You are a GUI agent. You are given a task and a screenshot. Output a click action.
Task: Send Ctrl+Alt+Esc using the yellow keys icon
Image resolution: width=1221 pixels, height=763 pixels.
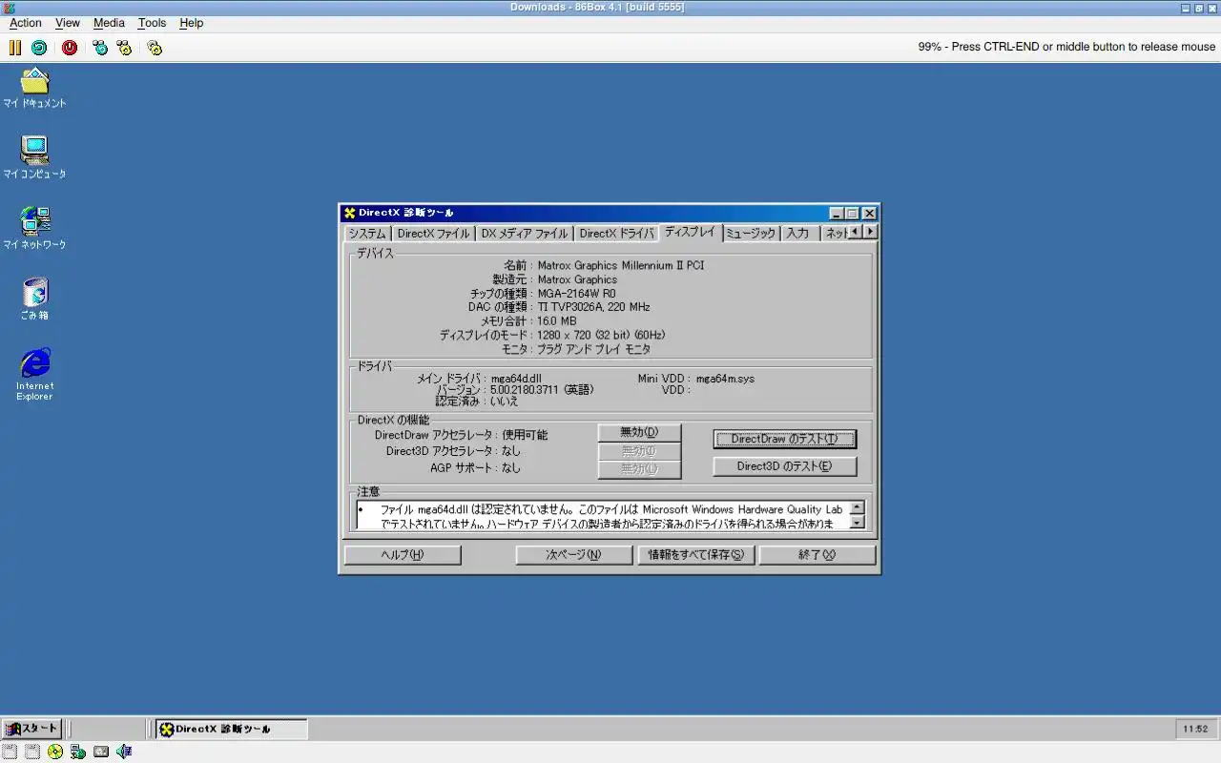pyautogui.click(x=124, y=47)
